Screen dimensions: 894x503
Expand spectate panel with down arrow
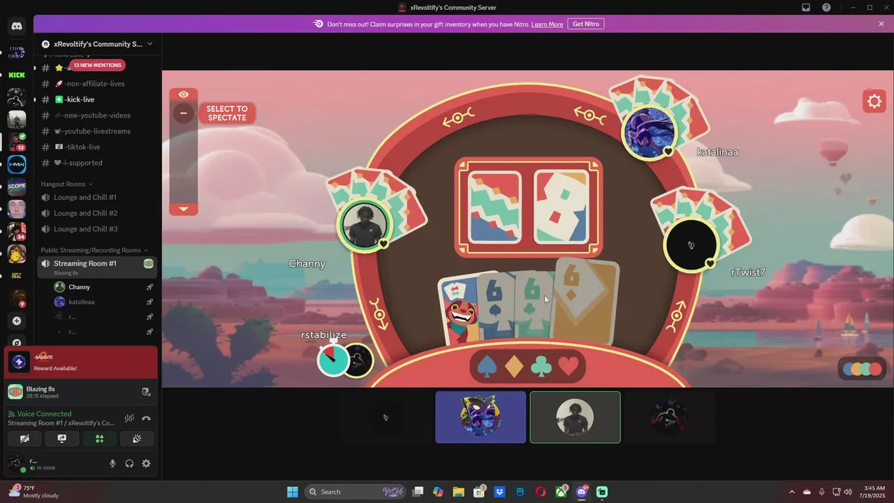tap(184, 208)
